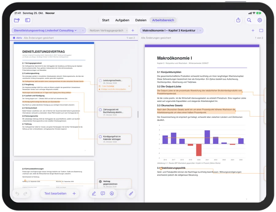This screenshot has height=212, width=276.
Task: Expand subtasks of Leistungsnachweis card
Action: point(129,86)
